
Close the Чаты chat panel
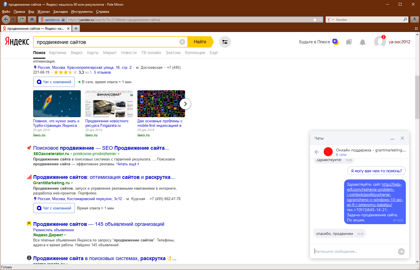tap(402, 138)
